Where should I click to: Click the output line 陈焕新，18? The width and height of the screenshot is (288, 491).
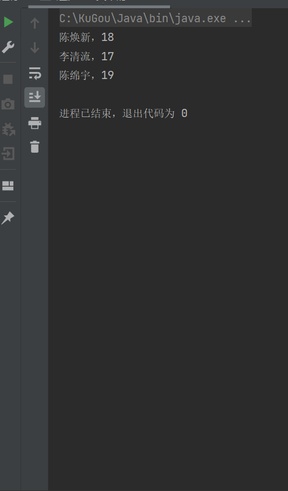pyautogui.click(x=86, y=37)
